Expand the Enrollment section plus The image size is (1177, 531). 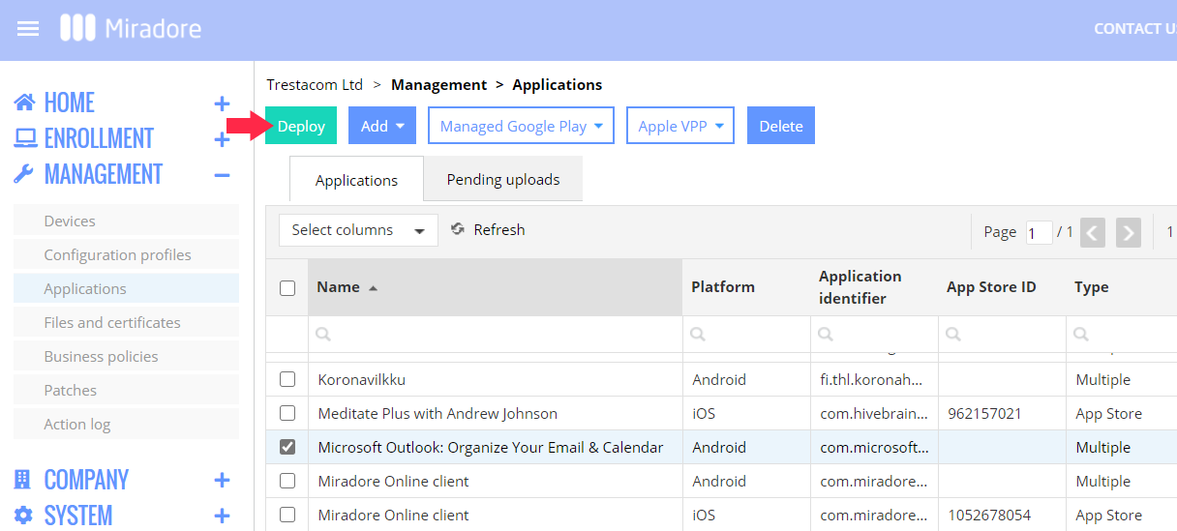coord(222,139)
